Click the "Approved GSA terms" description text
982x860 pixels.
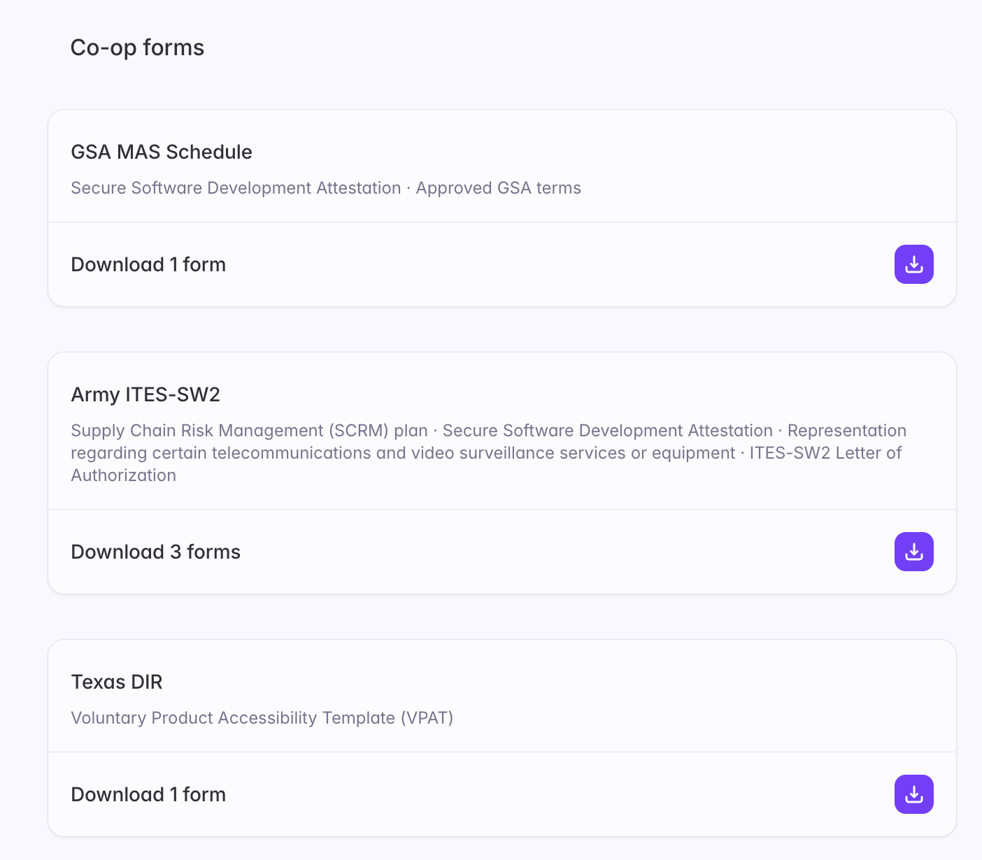coord(499,188)
